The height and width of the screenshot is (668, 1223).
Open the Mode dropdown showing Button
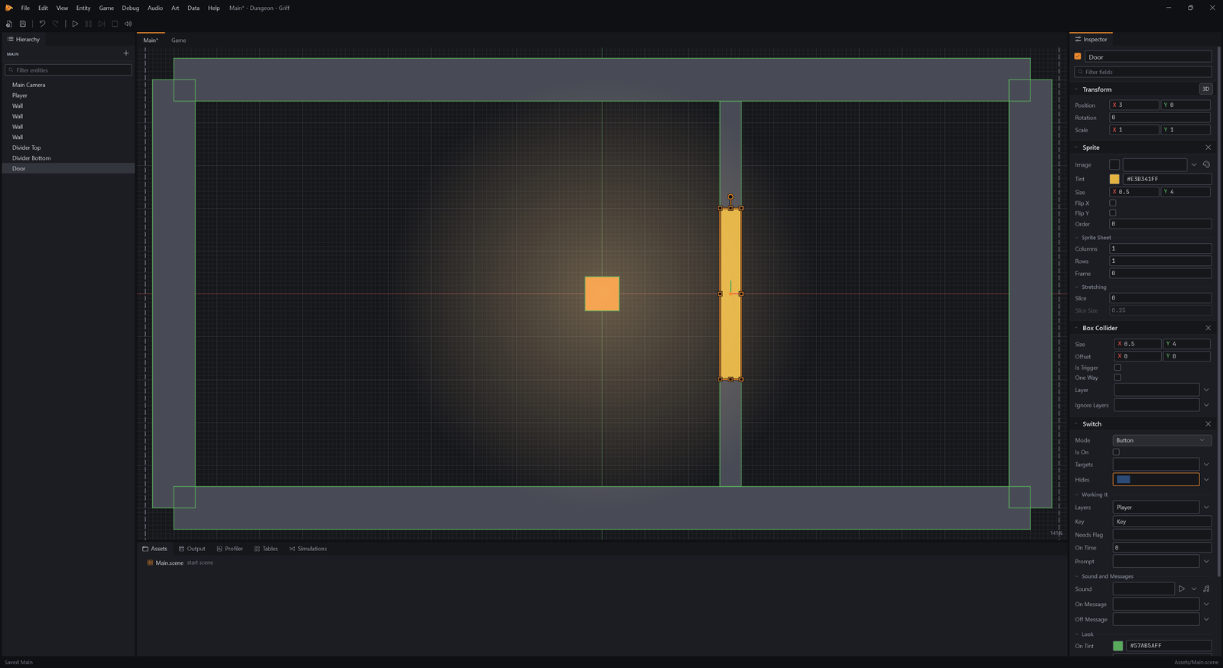pyautogui.click(x=1162, y=440)
